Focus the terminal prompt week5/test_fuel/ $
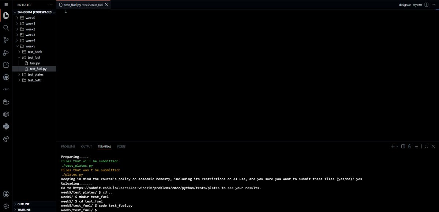The width and height of the screenshot is (439, 212). coord(79,210)
